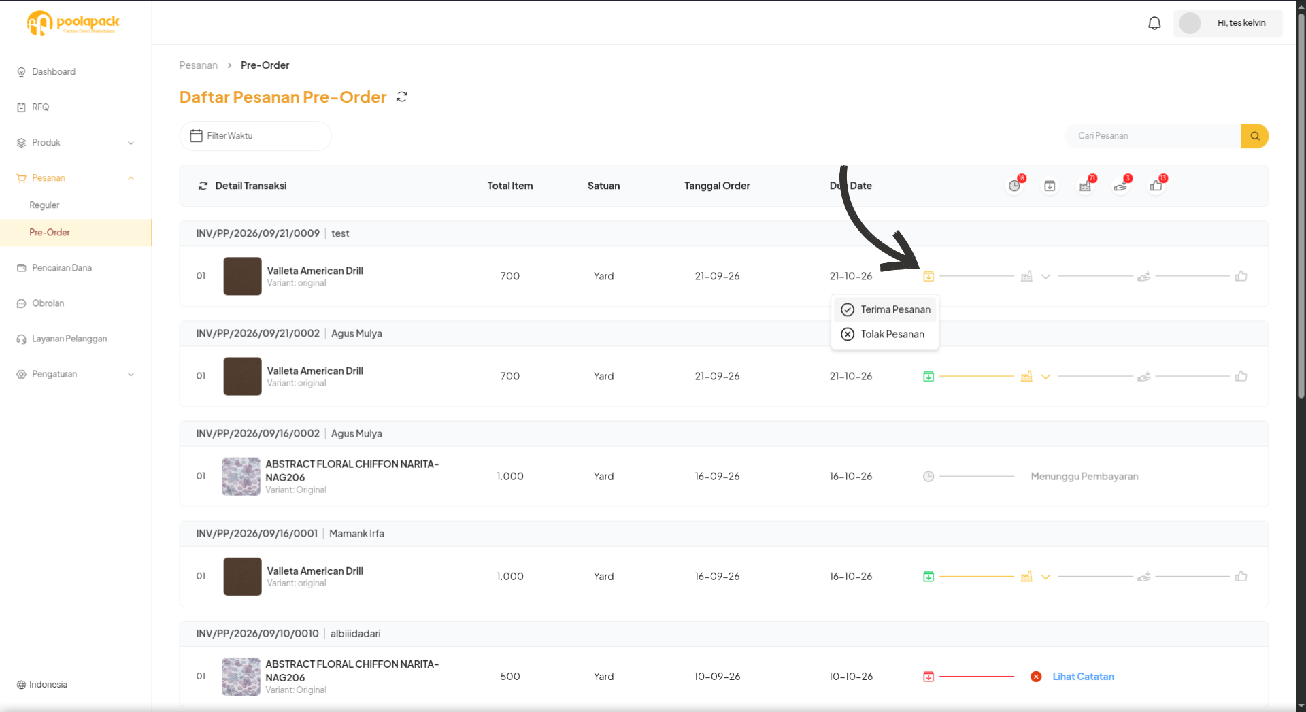
Task: Click order status icon for INV/PP/2026/09/21/0009
Action: [x=928, y=276]
